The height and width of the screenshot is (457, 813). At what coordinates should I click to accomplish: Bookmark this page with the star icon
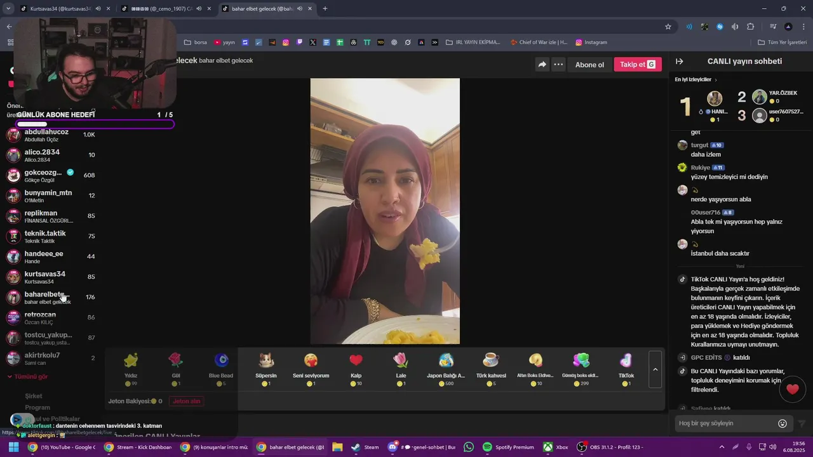pos(668,27)
